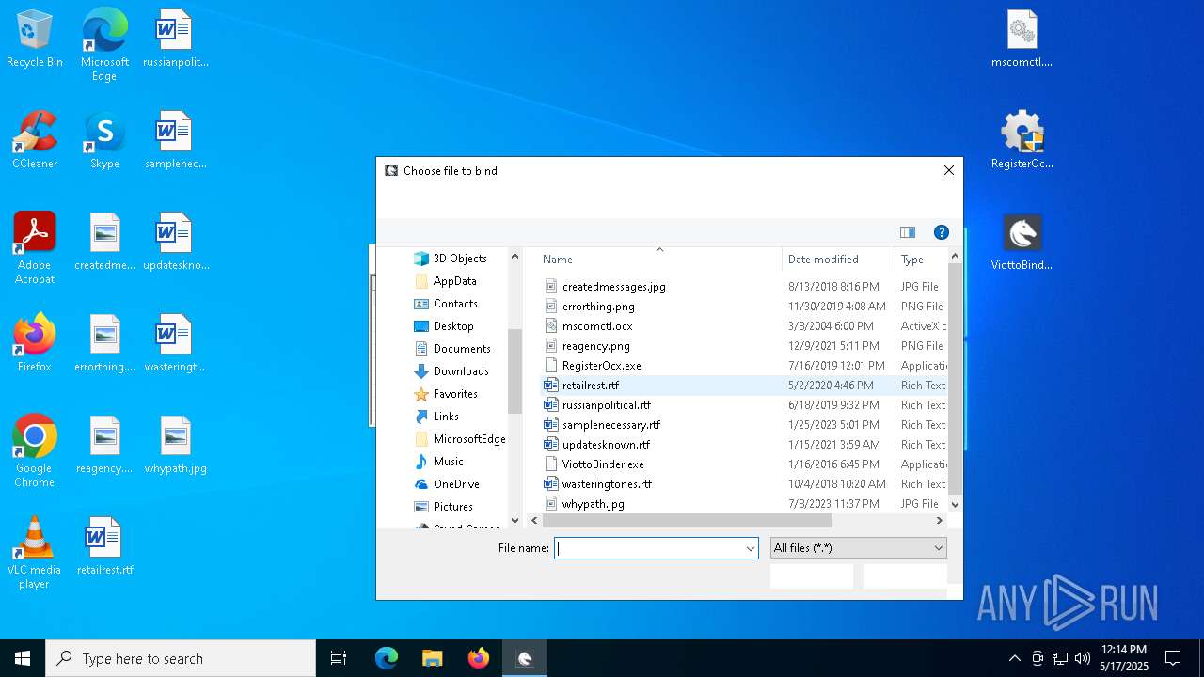Select Downloads in navigation tree
This screenshot has width=1204, height=677.
(x=451, y=371)
